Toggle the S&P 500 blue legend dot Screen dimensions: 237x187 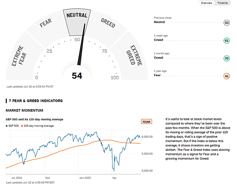point(7,126)
